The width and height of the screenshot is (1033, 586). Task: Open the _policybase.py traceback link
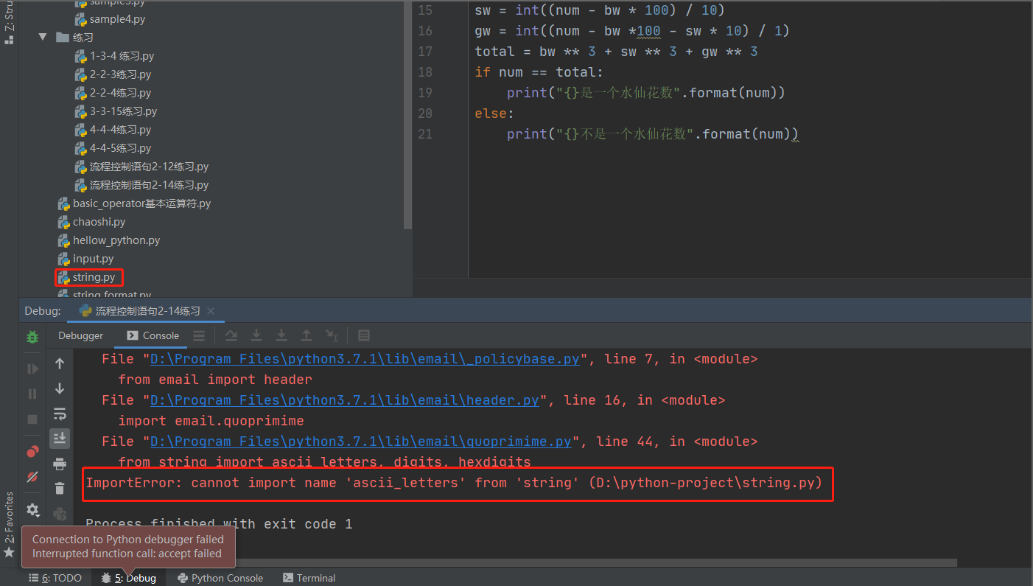(x=365, y=359)
